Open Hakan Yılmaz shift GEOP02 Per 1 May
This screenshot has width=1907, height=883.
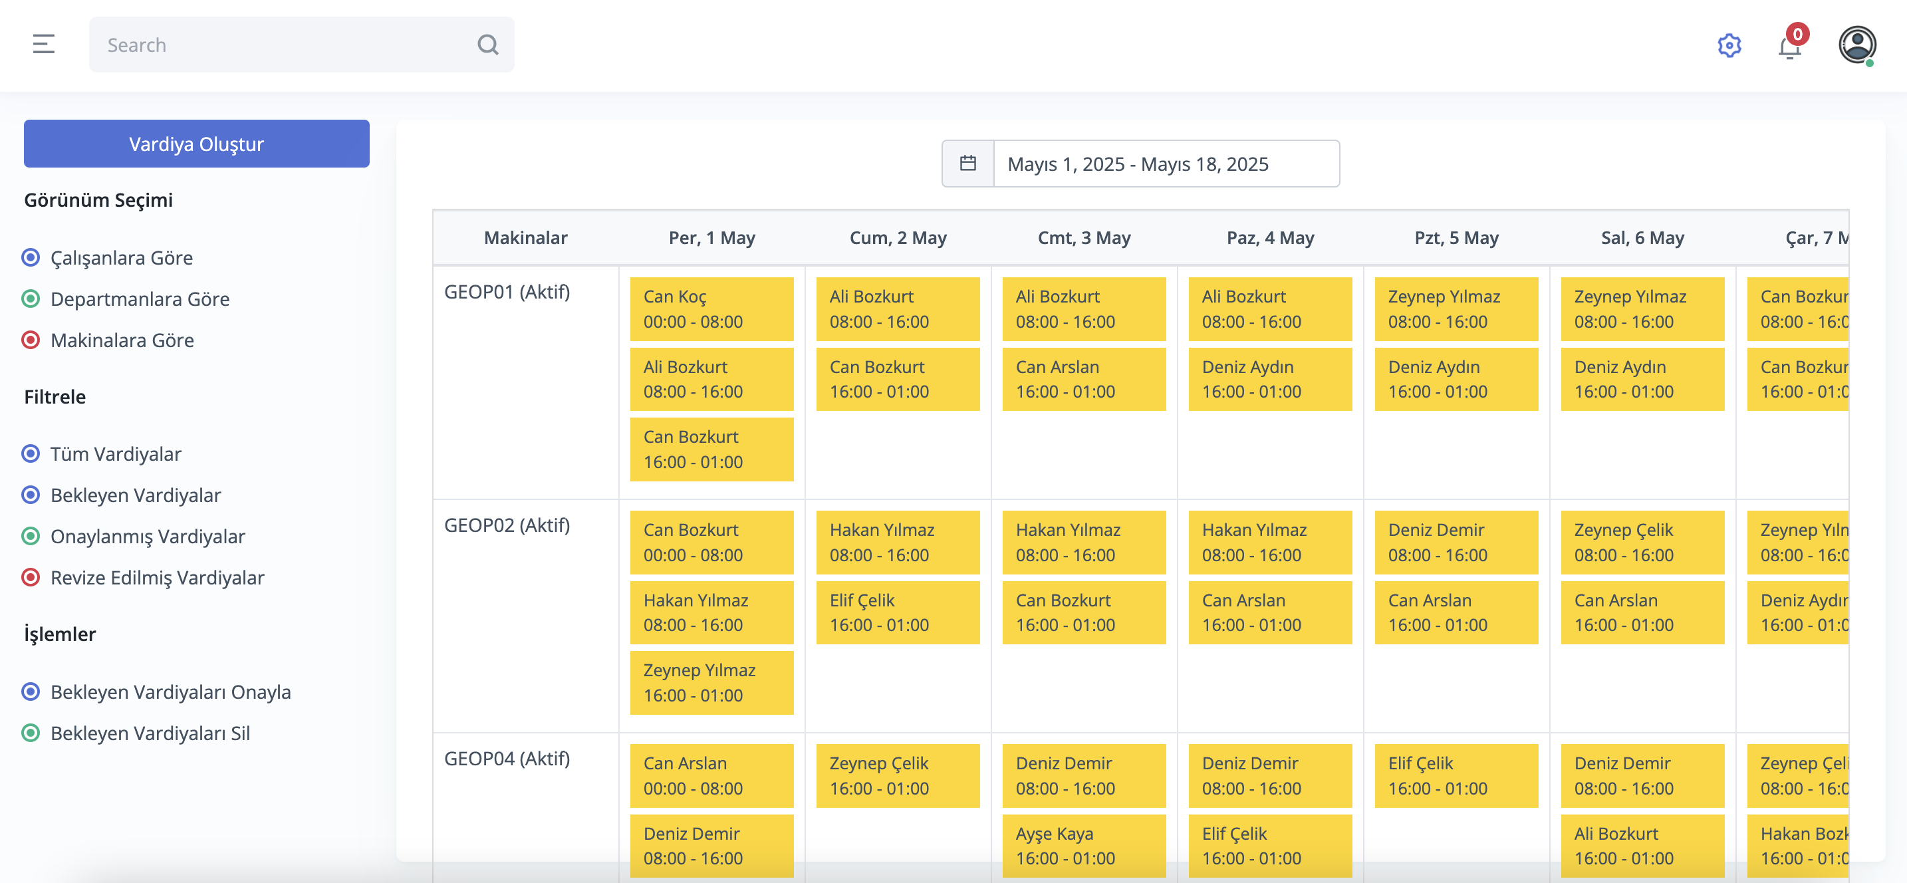(x=711, y=613)
